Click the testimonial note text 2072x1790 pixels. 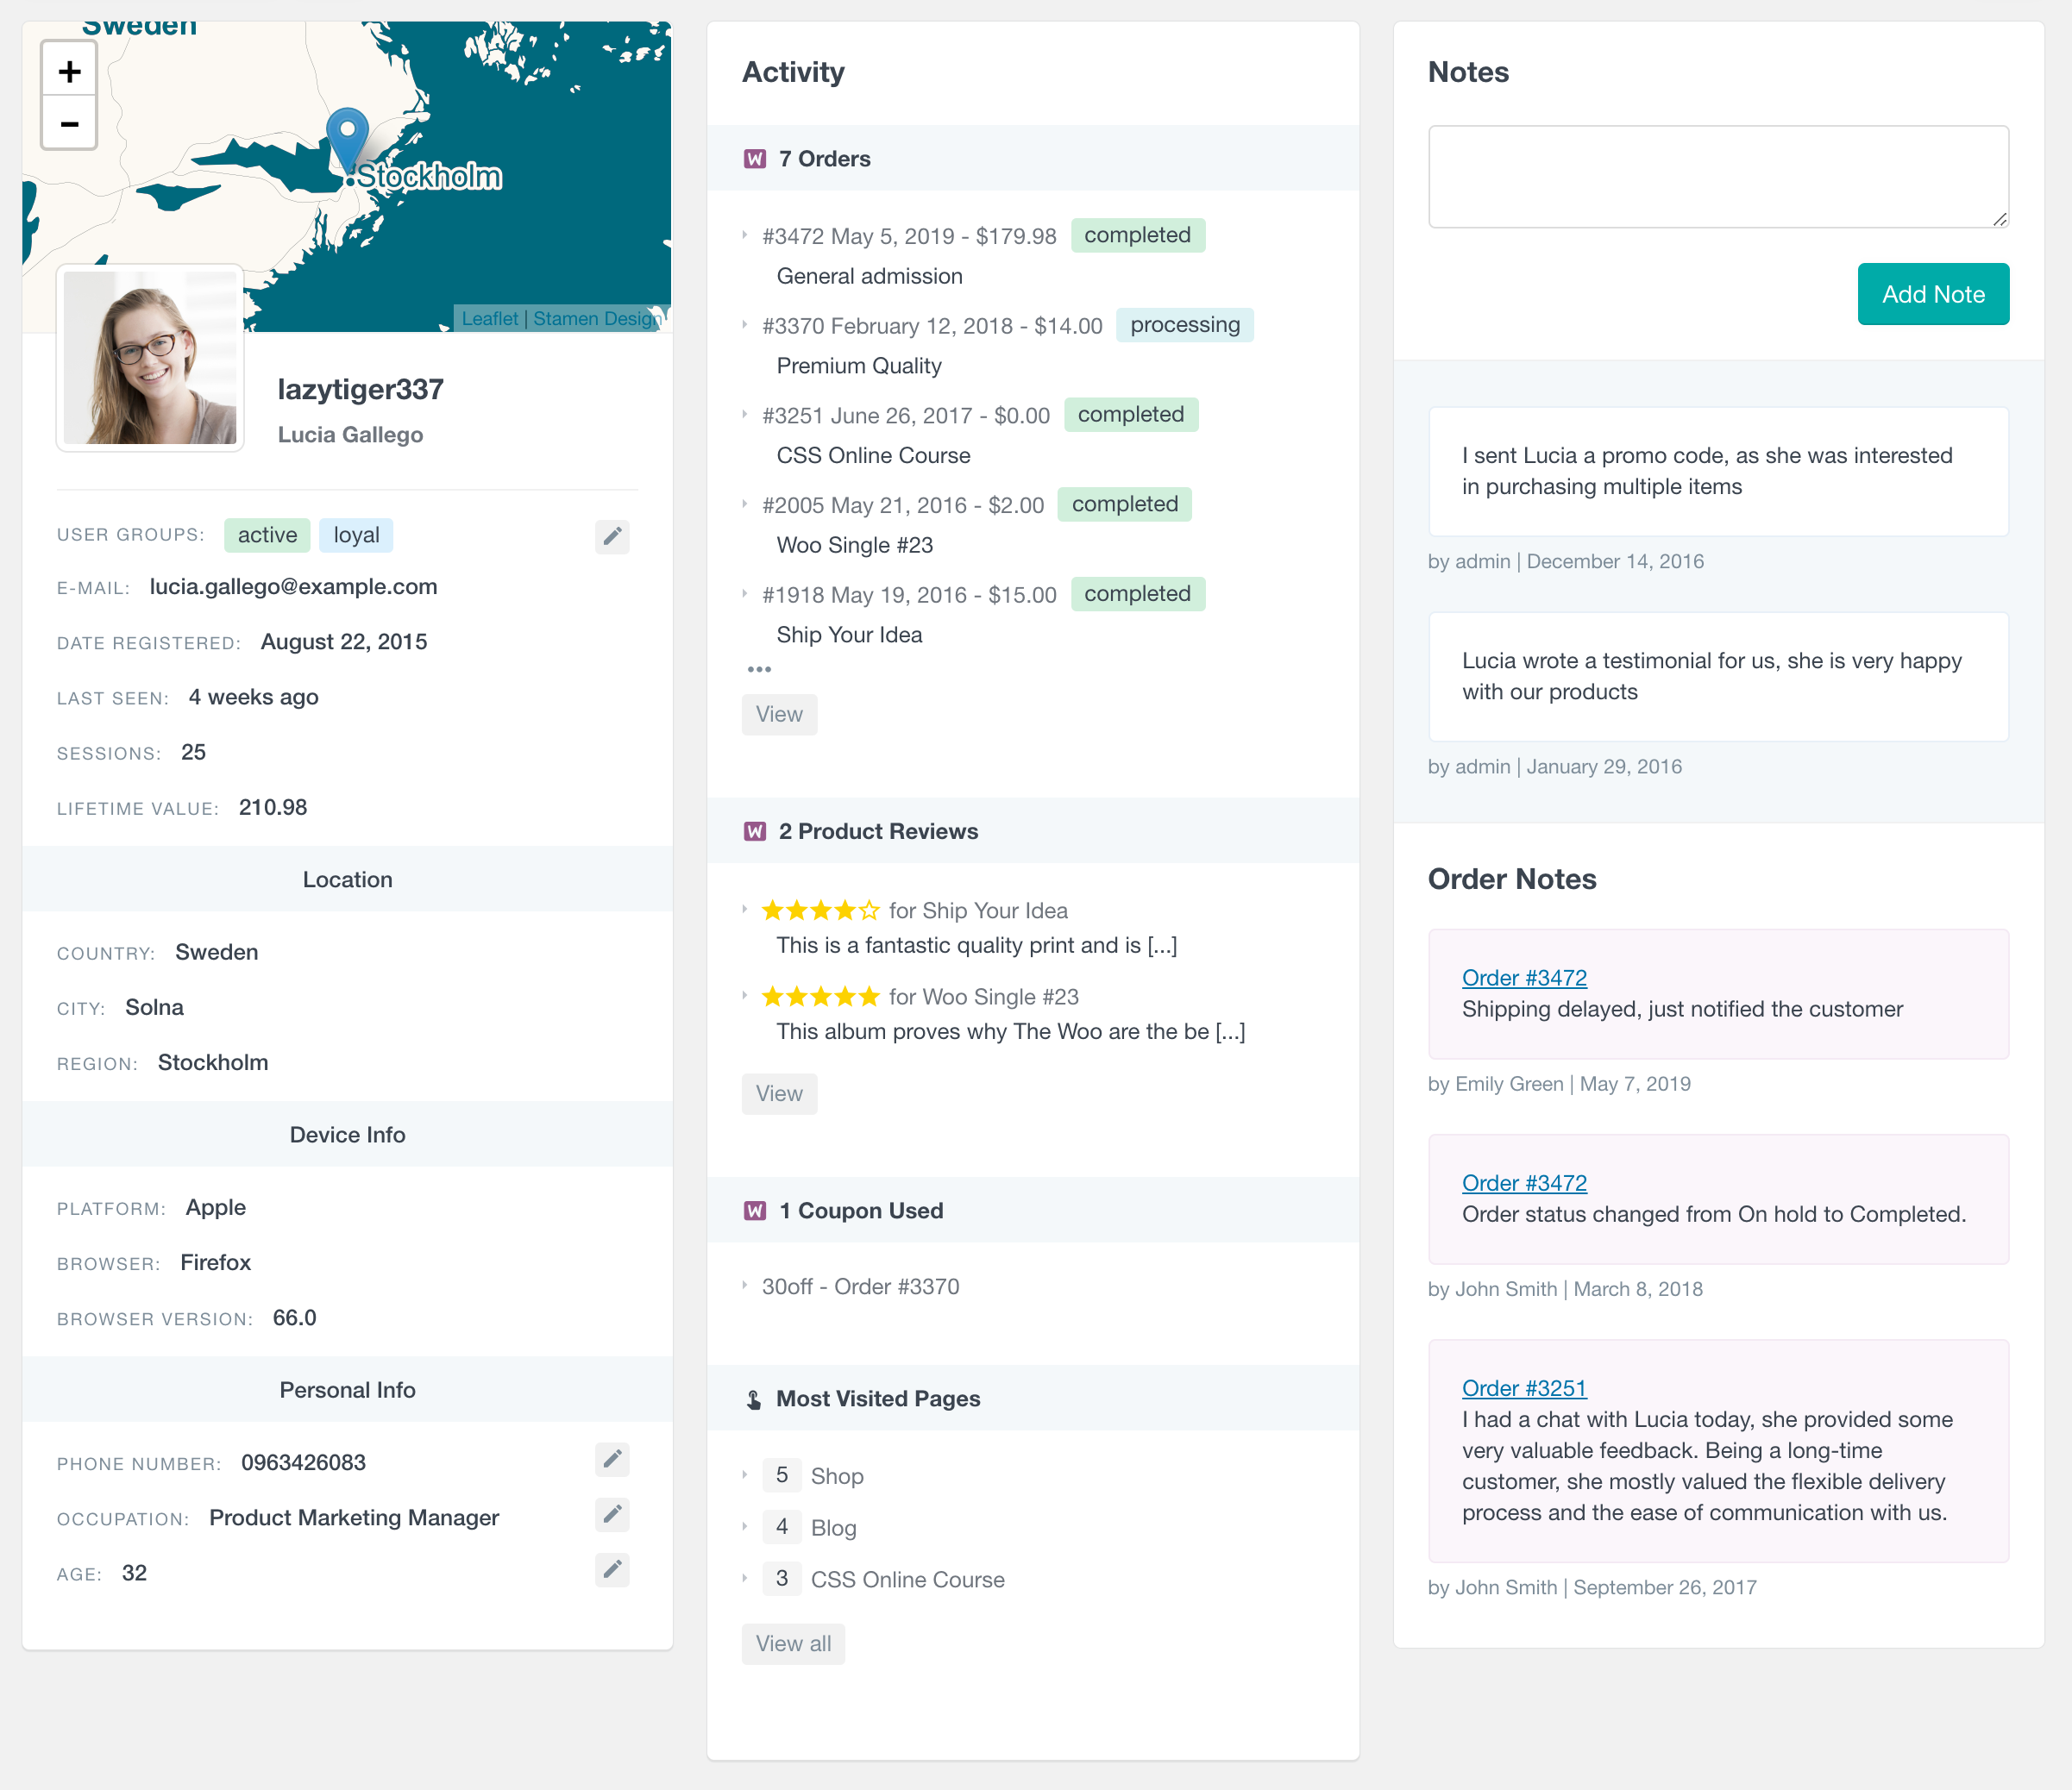click(1711, 677)
